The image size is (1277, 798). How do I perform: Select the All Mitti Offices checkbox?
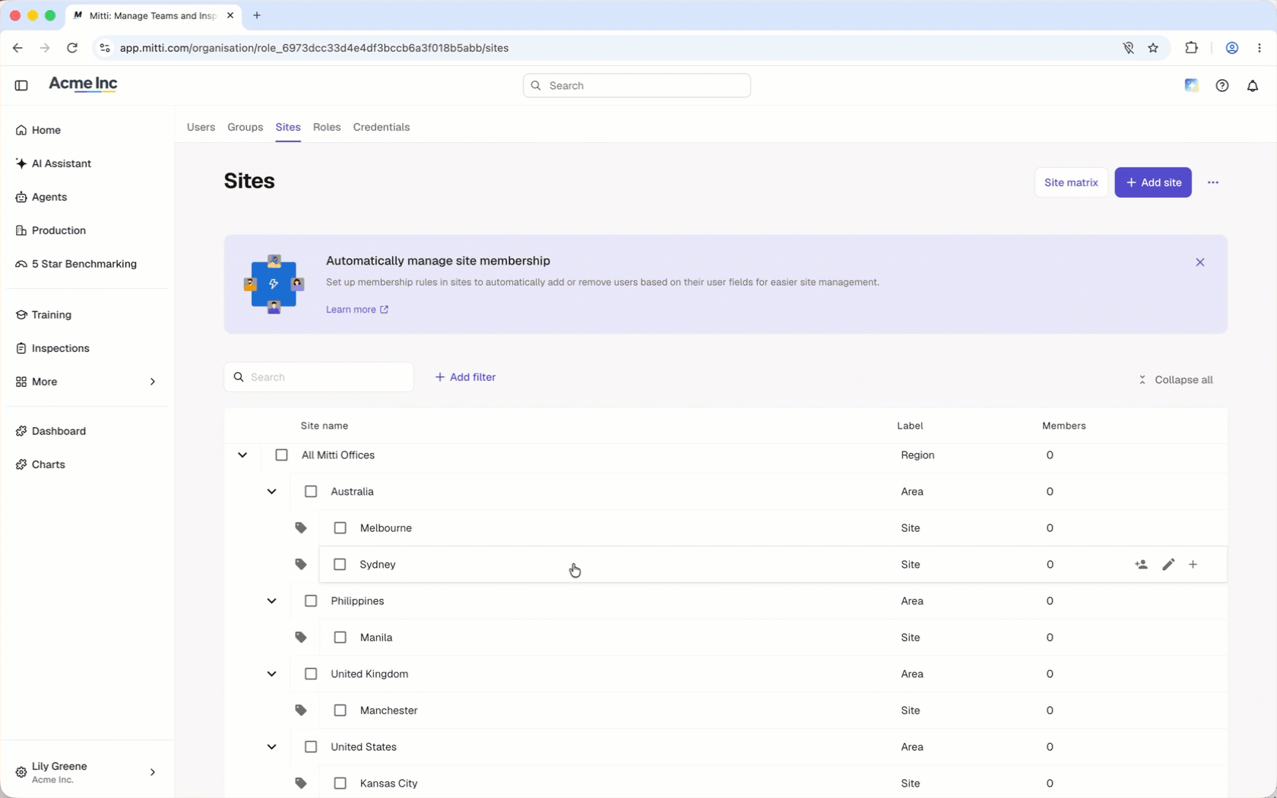(x=282, y=455)
